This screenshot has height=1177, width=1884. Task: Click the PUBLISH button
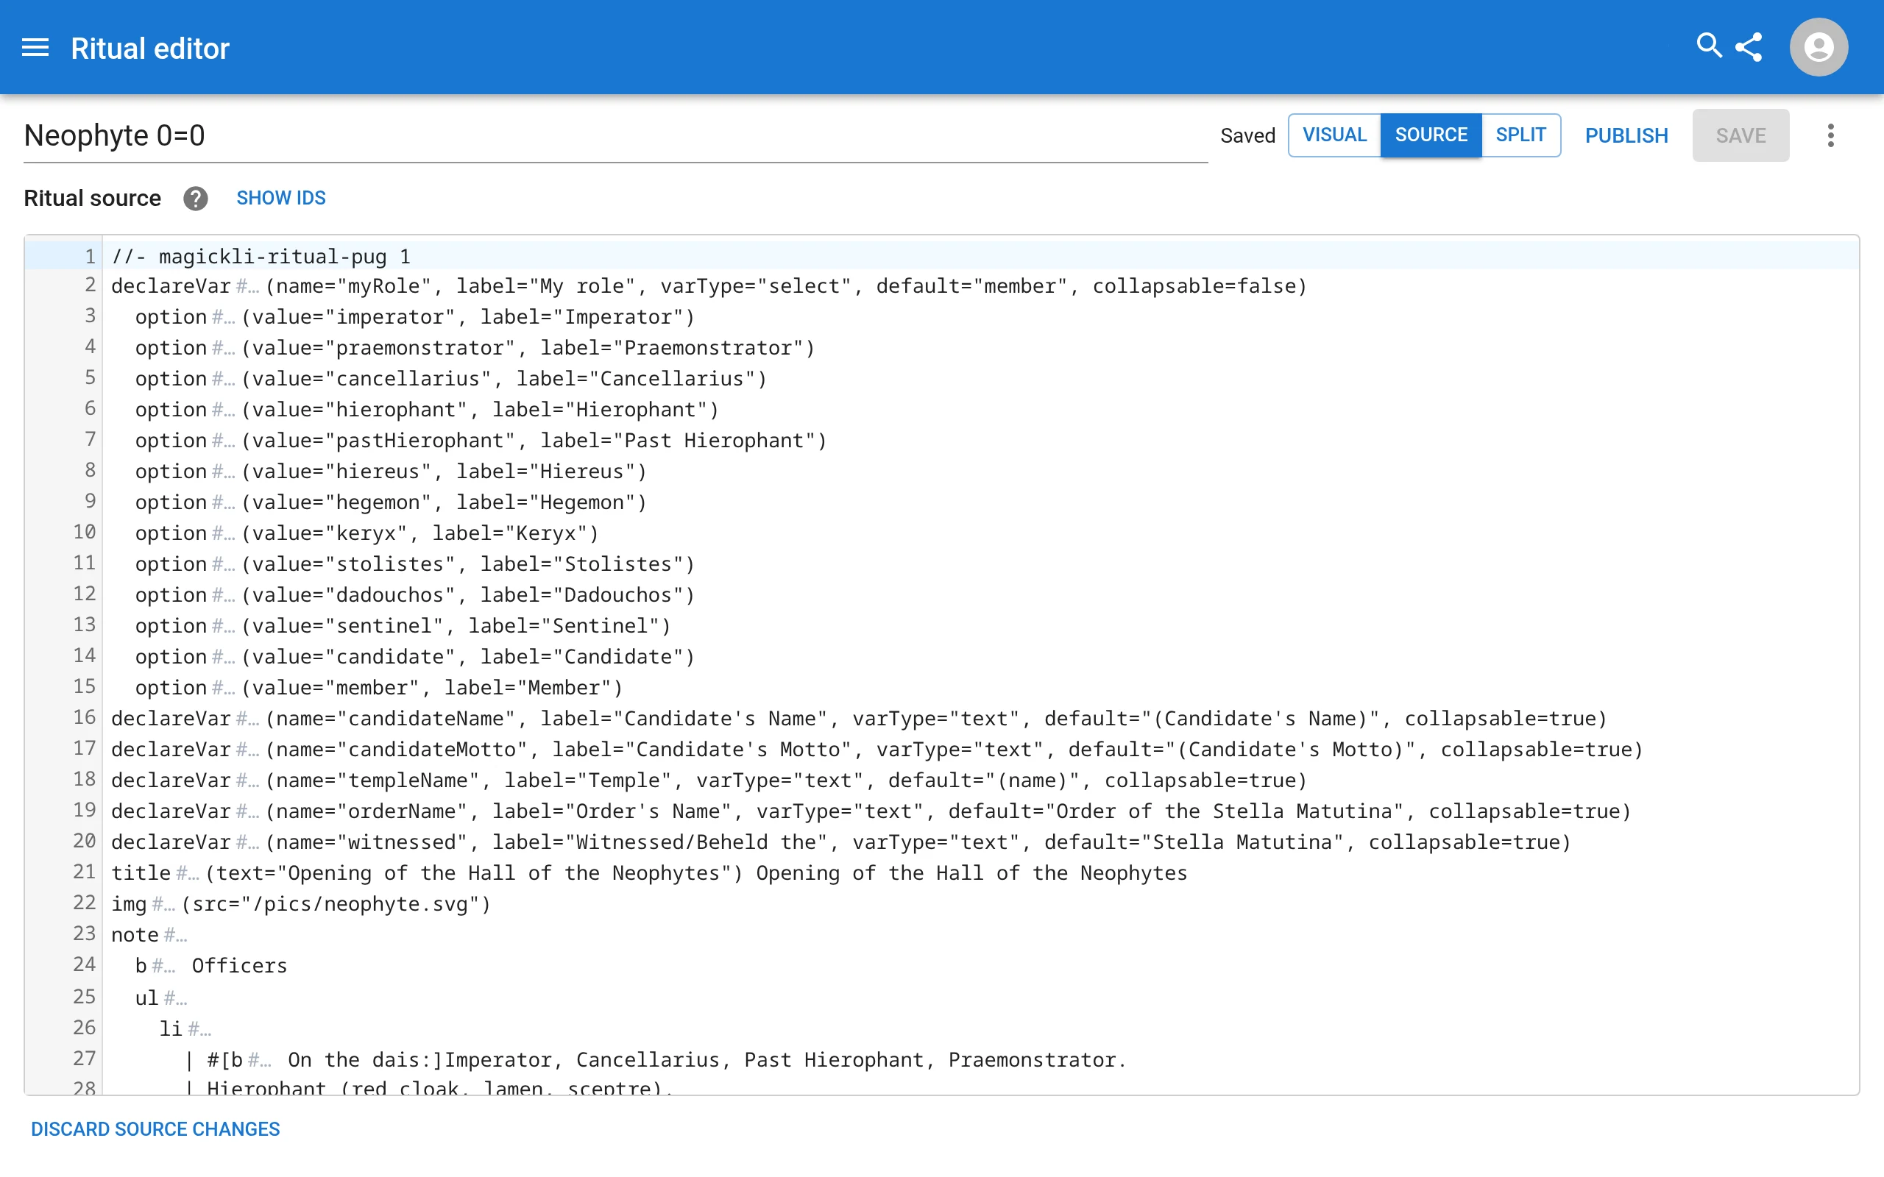point(1626,135)
